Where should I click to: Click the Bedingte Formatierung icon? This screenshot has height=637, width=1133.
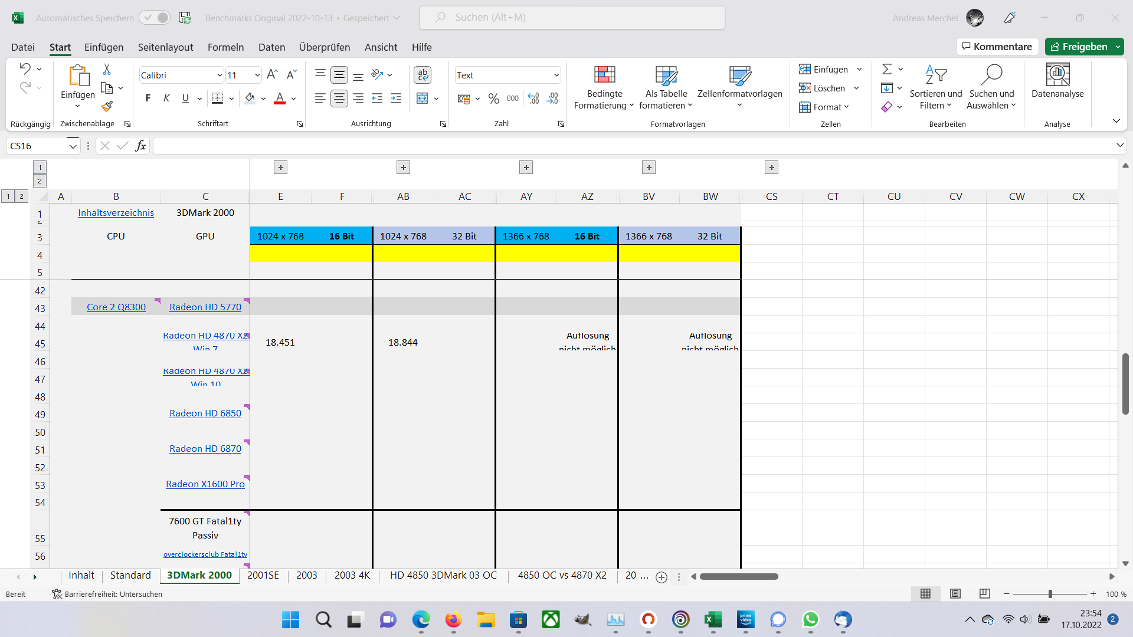(x=604, y=75)
